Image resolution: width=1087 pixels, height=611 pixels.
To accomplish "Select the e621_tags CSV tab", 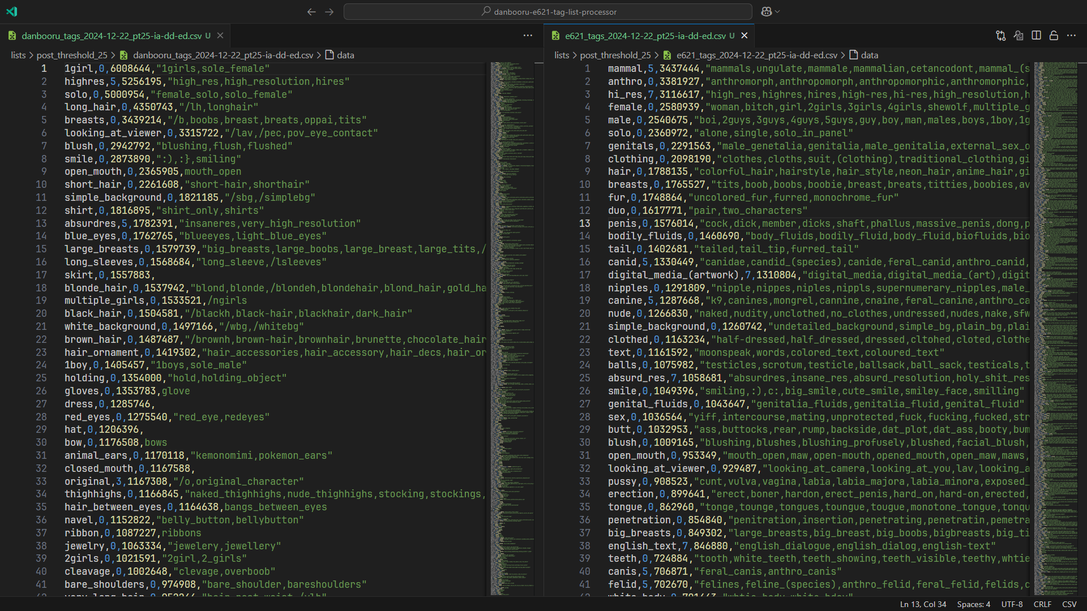I will pyautogui.click(x=645, y=36).
